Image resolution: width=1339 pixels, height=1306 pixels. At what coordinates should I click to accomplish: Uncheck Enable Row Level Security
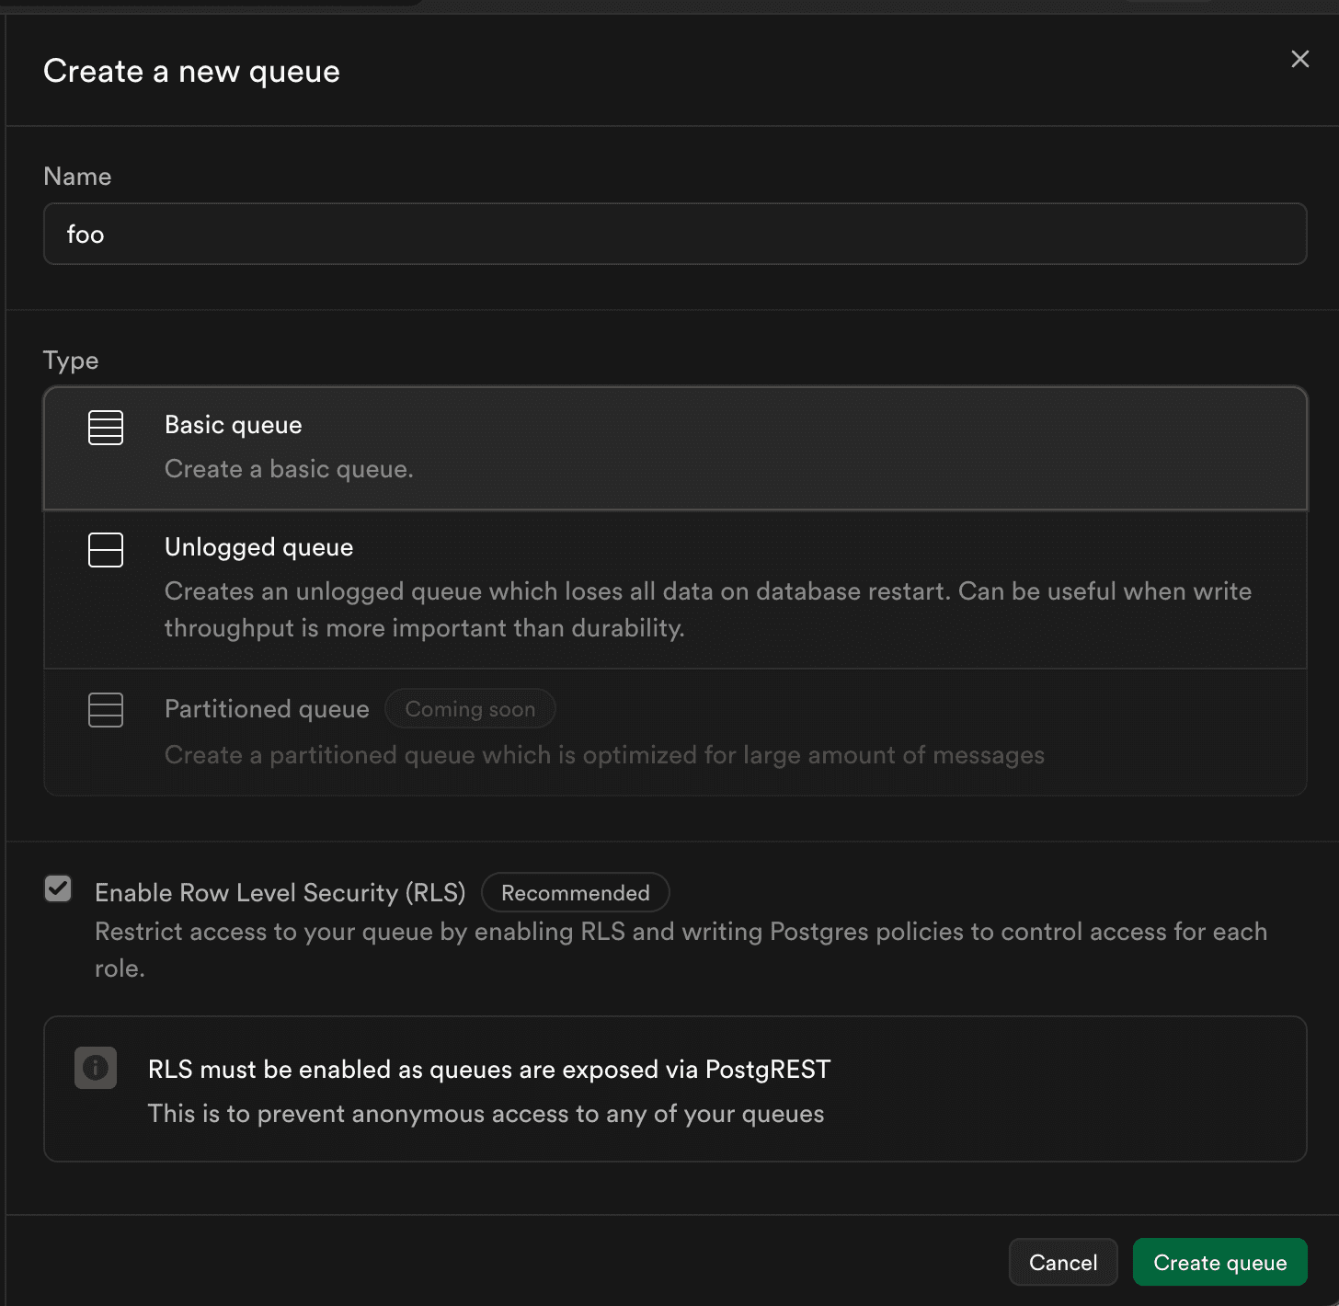(x=58, y=888)
